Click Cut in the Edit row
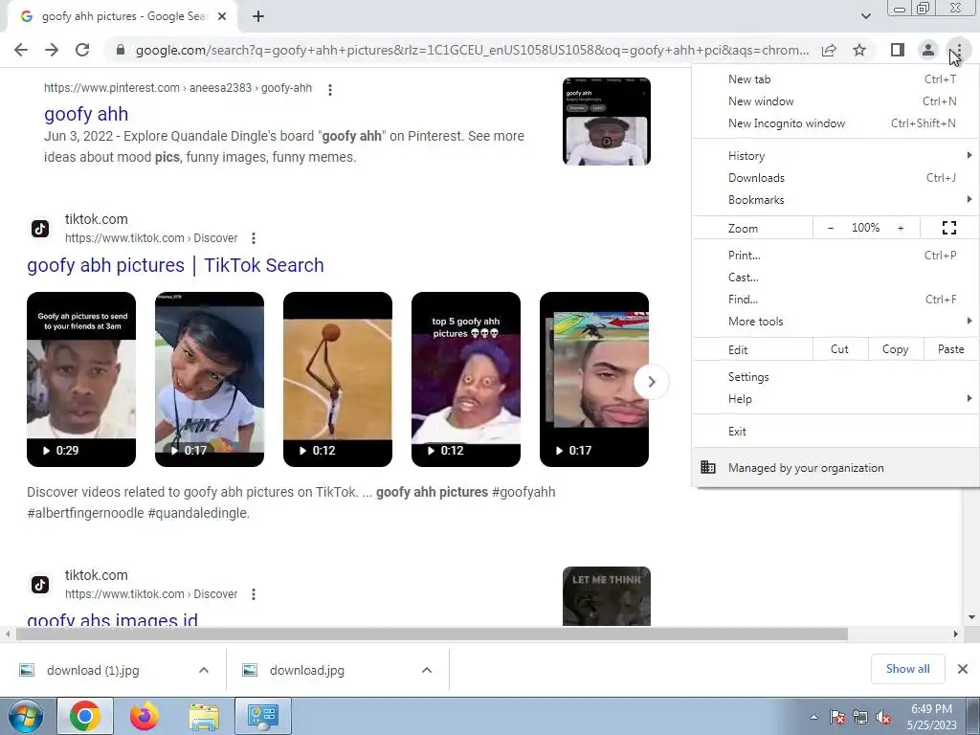The height and width of the screenshot is (735, 980). point(840,349)
